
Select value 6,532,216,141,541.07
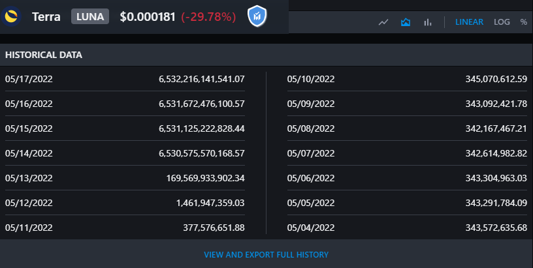pos(202,79)
